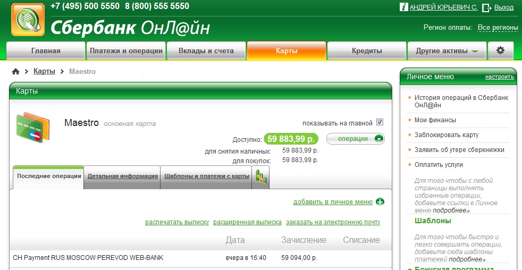Click available balance '59 883,99 р.' badge

pyautogui.click(x=291, y=139)
